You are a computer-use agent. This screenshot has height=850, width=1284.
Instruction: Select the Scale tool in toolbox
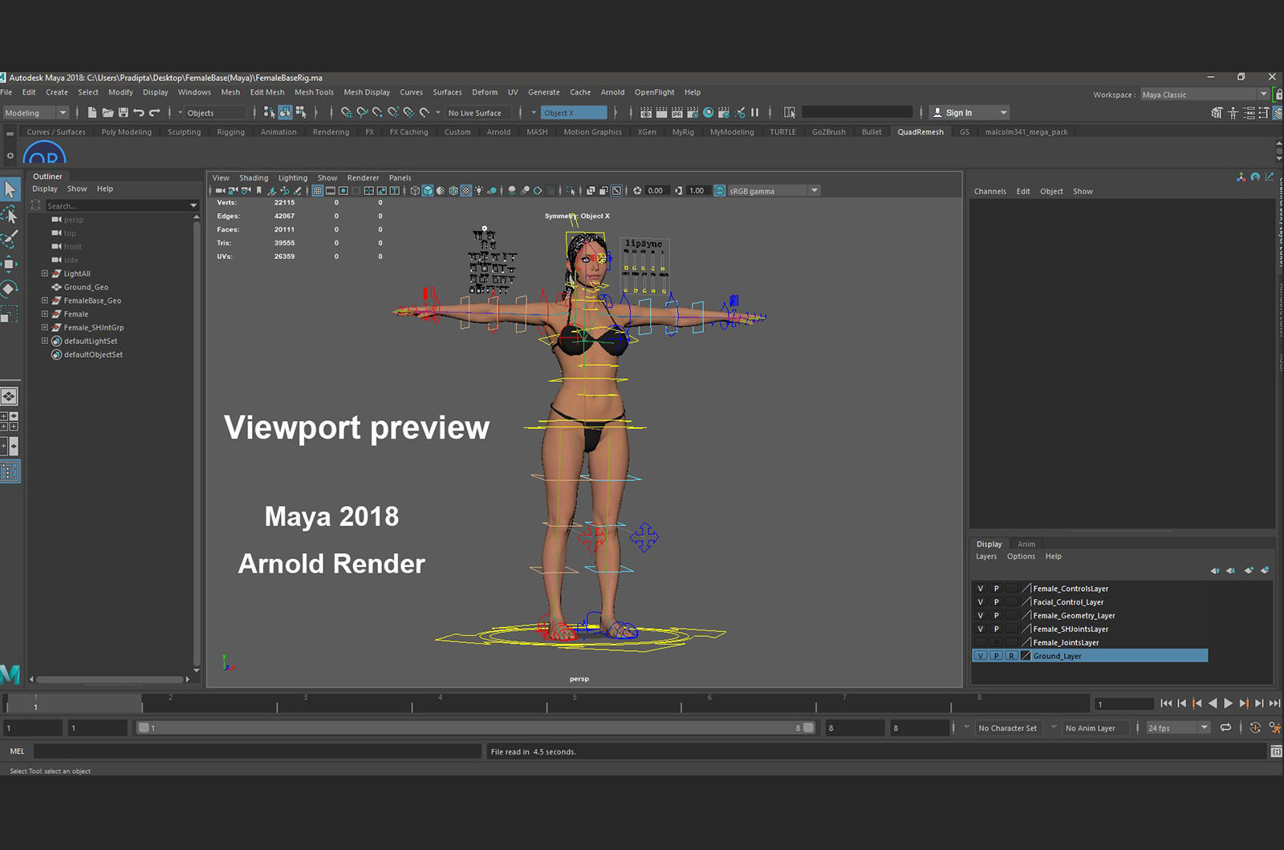10,314
